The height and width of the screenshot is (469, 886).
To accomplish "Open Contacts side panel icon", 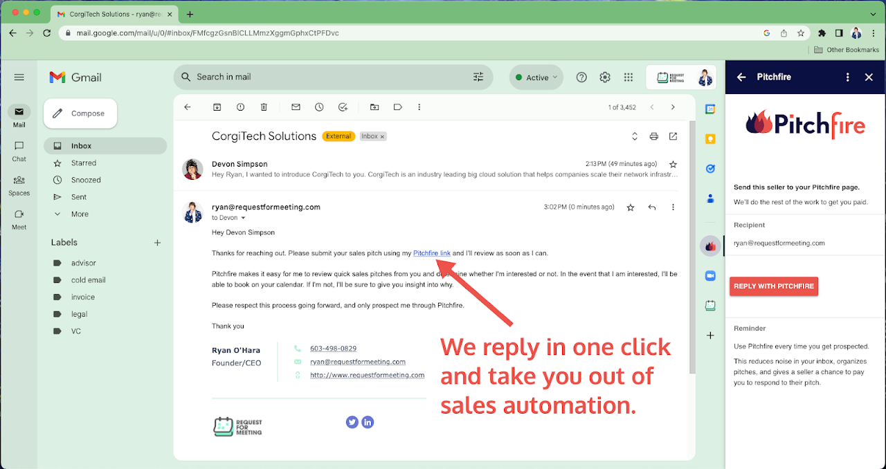I will (710, 199).
